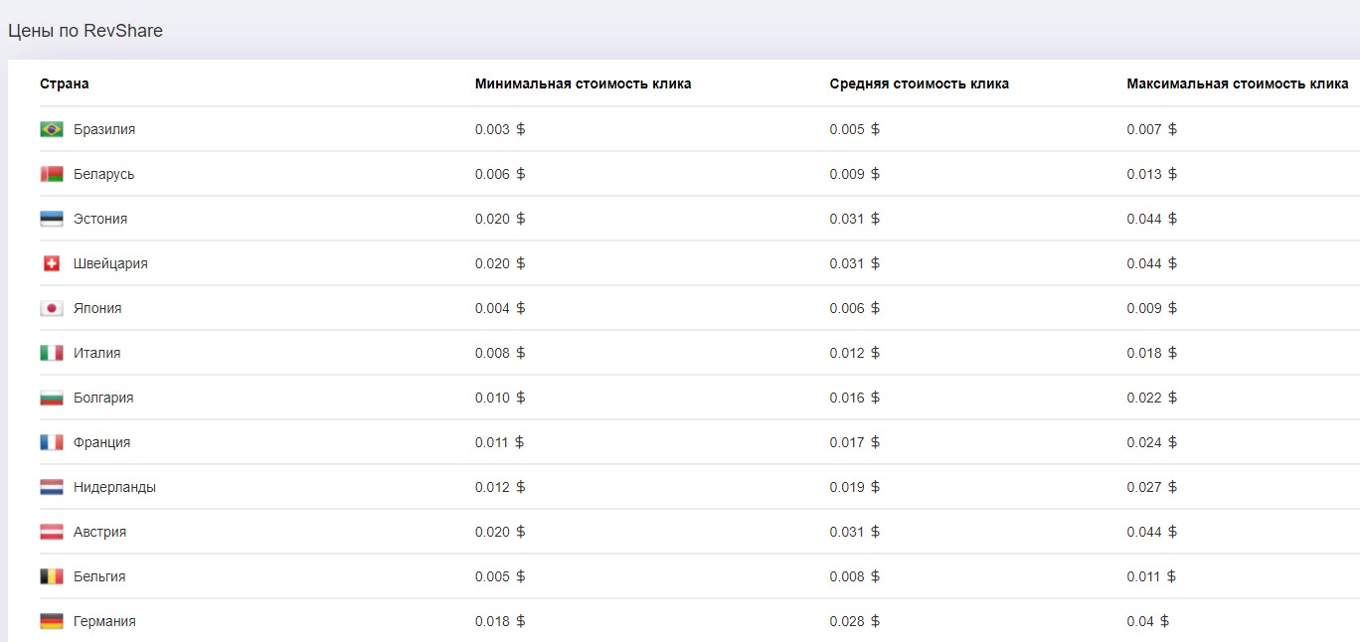The height and width of the screenshot is (642, 1360).
Task: Click the Italy flag icon
Action: (x=52, y=353)
